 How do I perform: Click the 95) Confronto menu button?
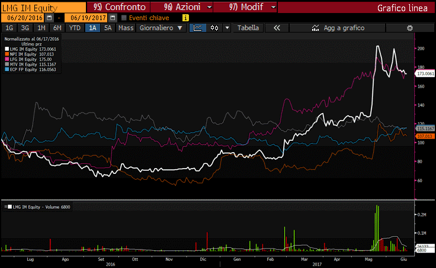click(118, 7)
